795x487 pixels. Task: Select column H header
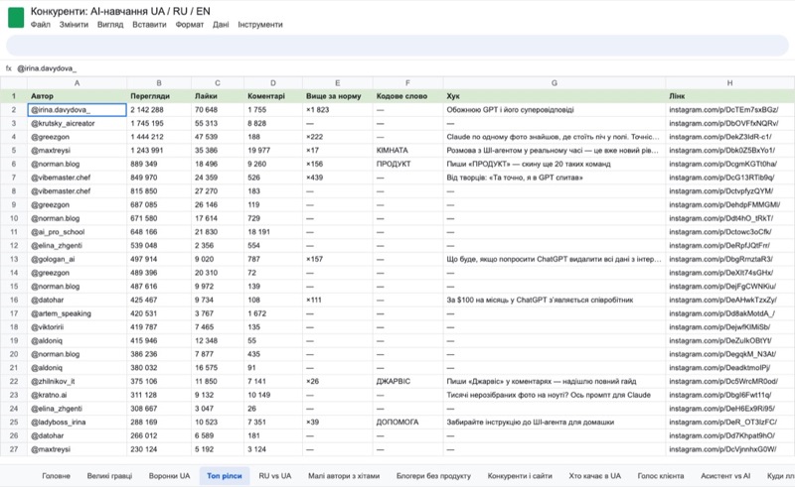point(729,83)
